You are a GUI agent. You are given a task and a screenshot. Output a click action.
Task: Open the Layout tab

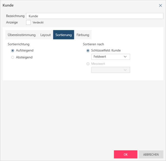45,35
